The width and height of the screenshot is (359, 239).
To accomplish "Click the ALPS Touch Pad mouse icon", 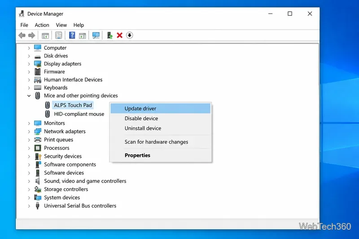I will (x=48, y=105).
